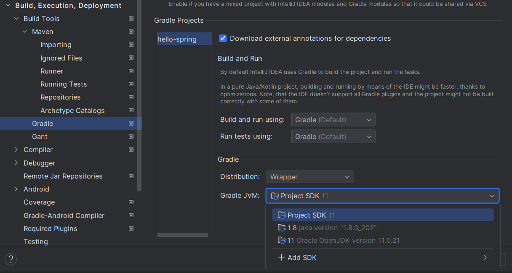Click project-level icon beside Compiler

(131, 150)
